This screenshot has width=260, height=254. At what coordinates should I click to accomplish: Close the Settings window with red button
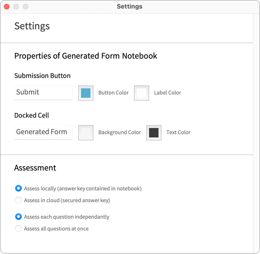pos(7,7)
